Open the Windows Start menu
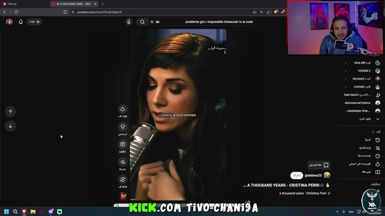 (6, 212)
